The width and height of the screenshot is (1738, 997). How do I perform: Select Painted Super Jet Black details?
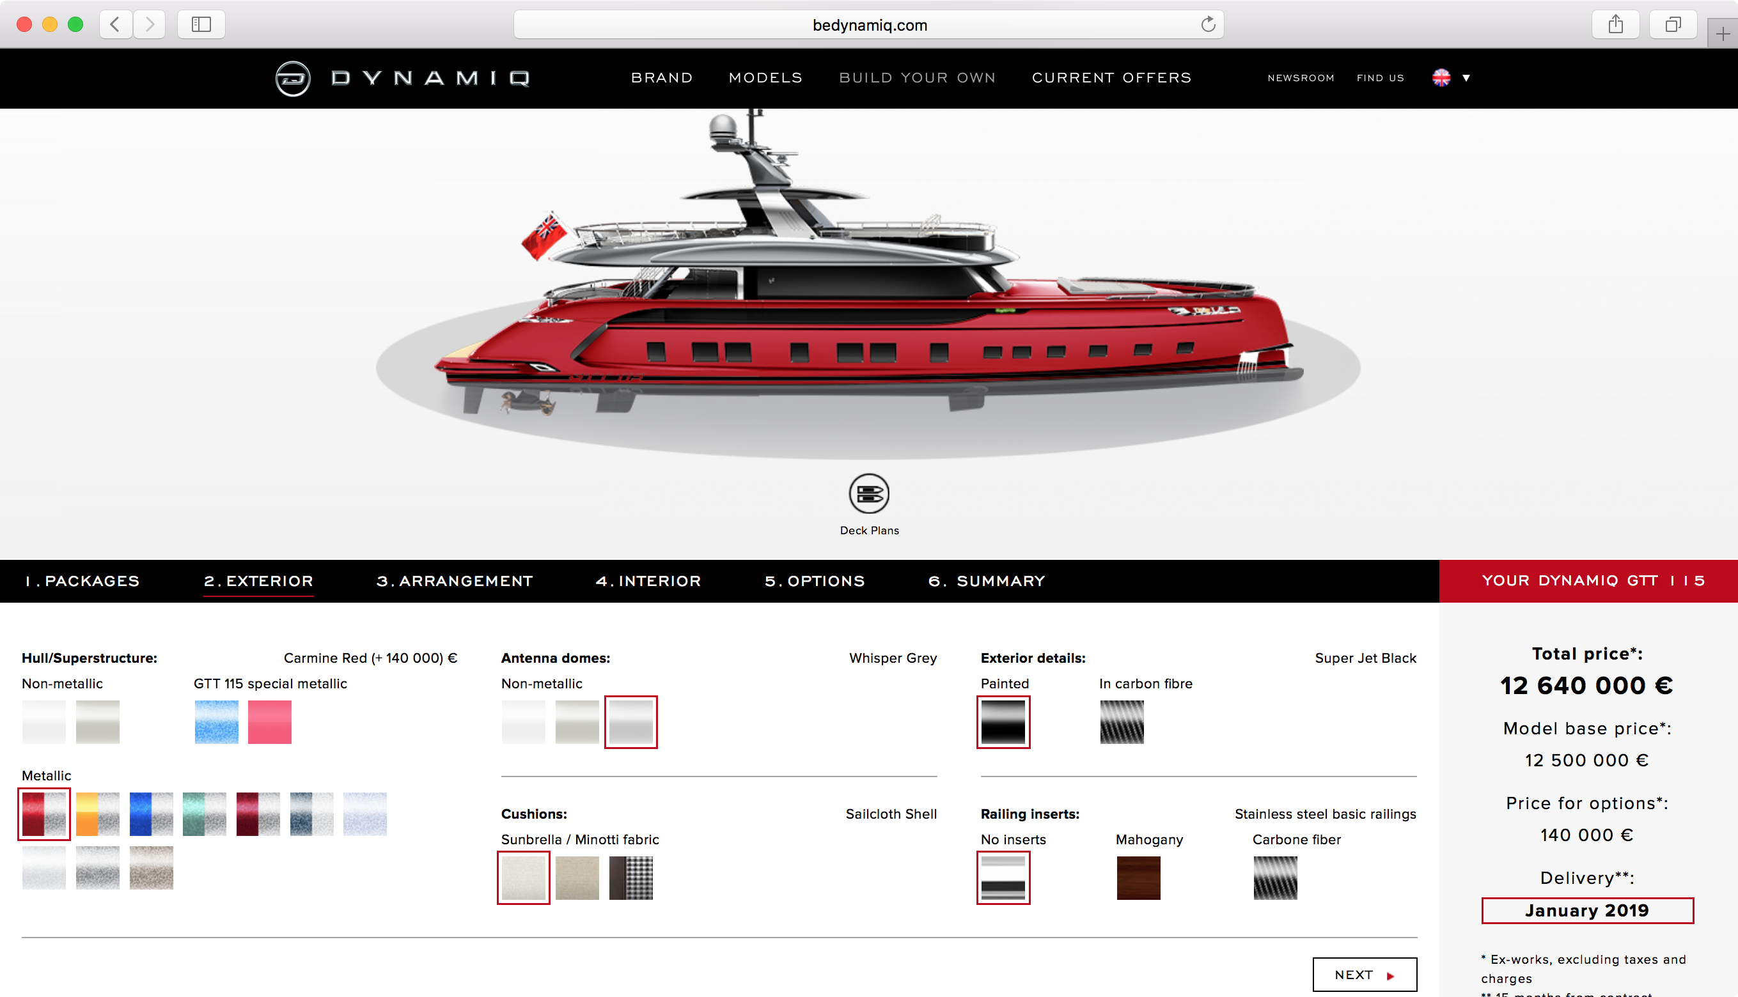(1003, 722)
